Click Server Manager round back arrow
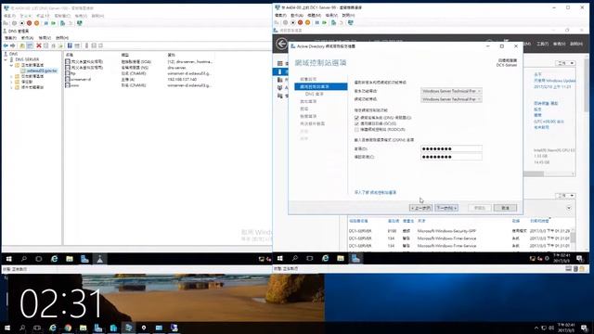 281,44
